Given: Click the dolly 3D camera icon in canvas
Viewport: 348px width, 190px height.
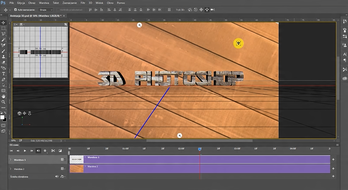Looking at the screenshot, I should (29, 113).
